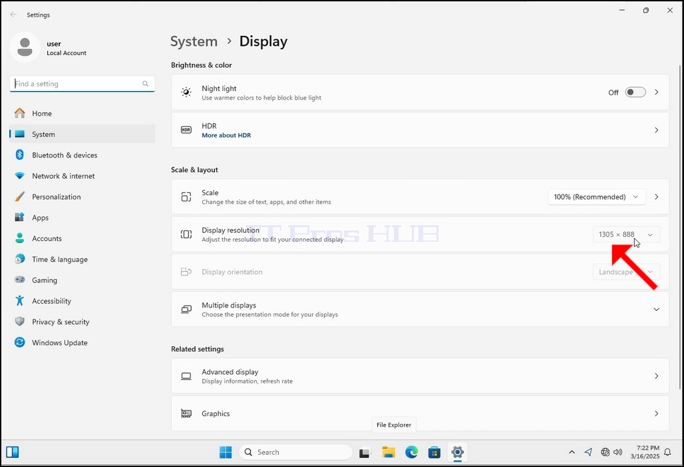
Task: Open Apps section
Action: 82,218
